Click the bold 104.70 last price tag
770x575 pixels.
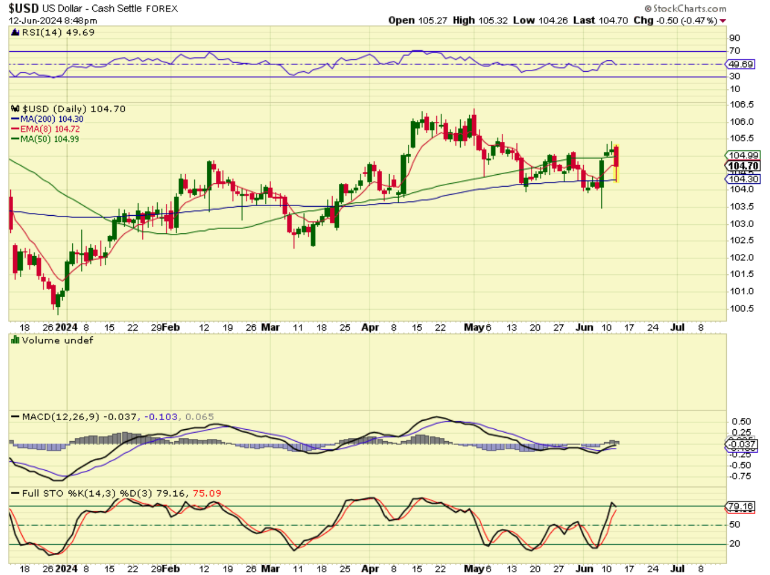click(743, 166)
